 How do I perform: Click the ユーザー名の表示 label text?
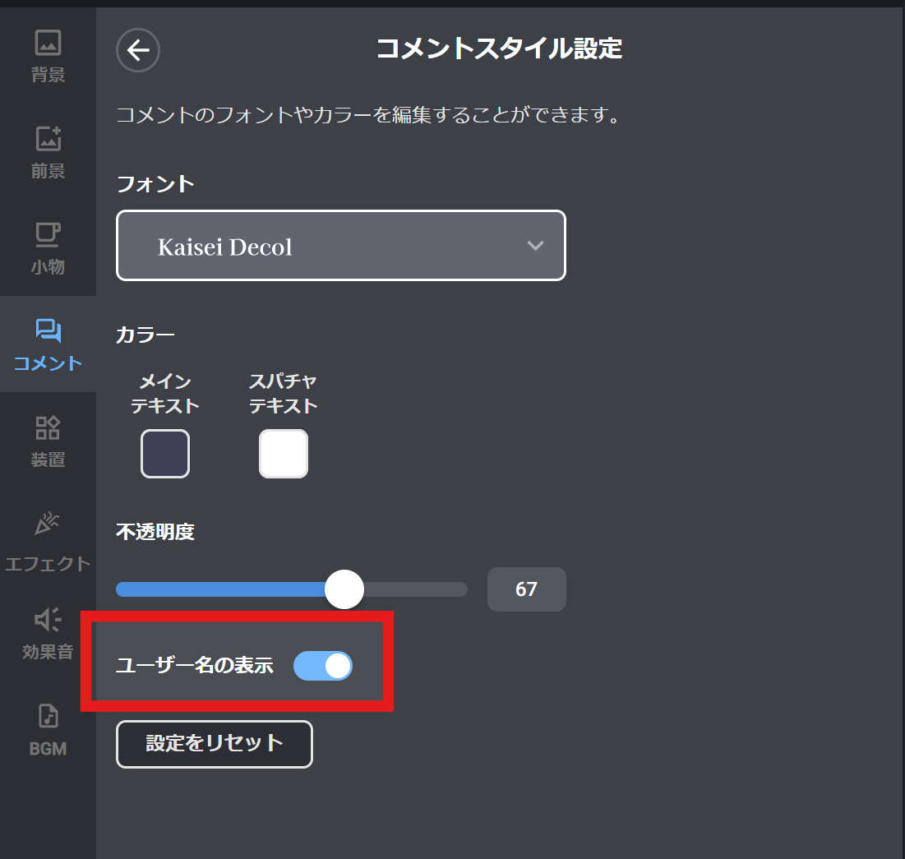pos(194,666)
